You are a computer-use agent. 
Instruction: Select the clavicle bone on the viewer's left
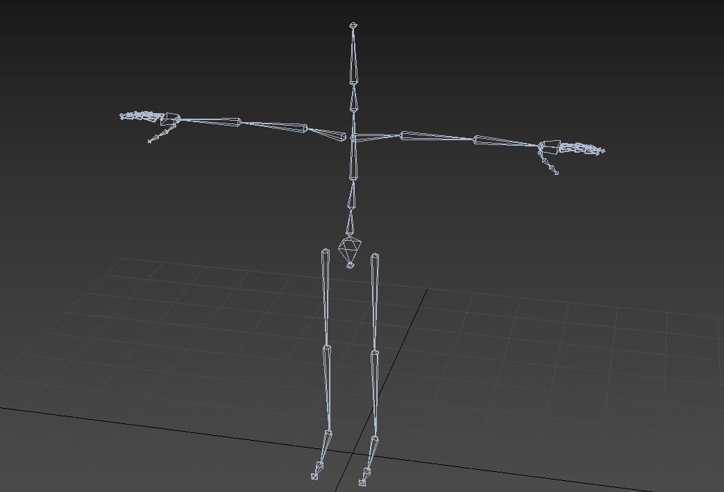(x=326, y=133)
